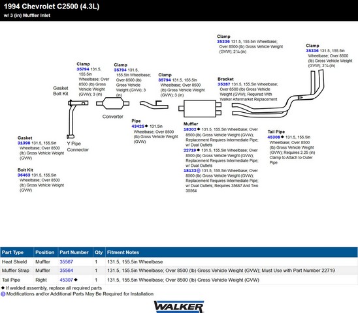Click the catalytic converter drawing
Image resolution: width=358 pixels, height=313 pixels.
(x=112, y=103)
